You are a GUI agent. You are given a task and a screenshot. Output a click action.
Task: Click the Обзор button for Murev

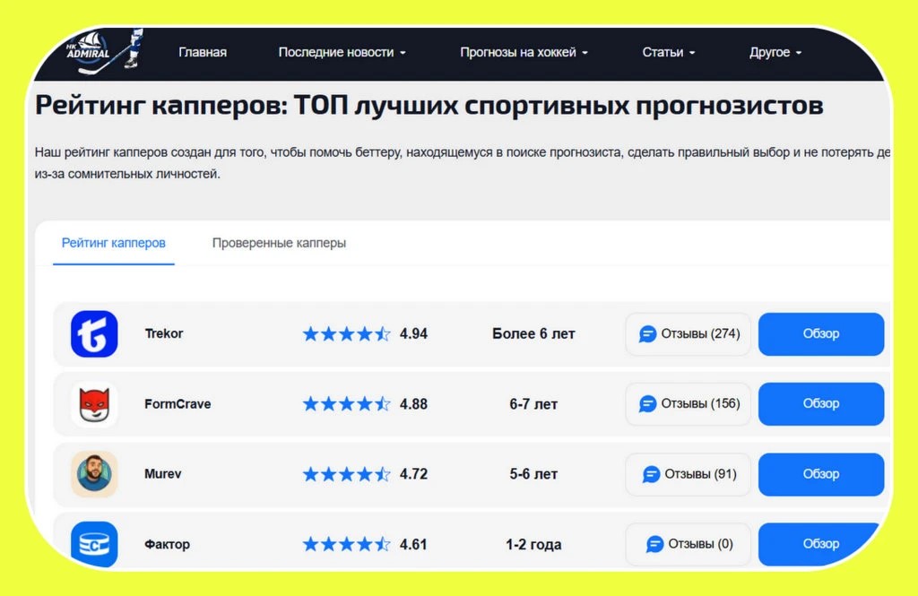(x=821, y=474)
